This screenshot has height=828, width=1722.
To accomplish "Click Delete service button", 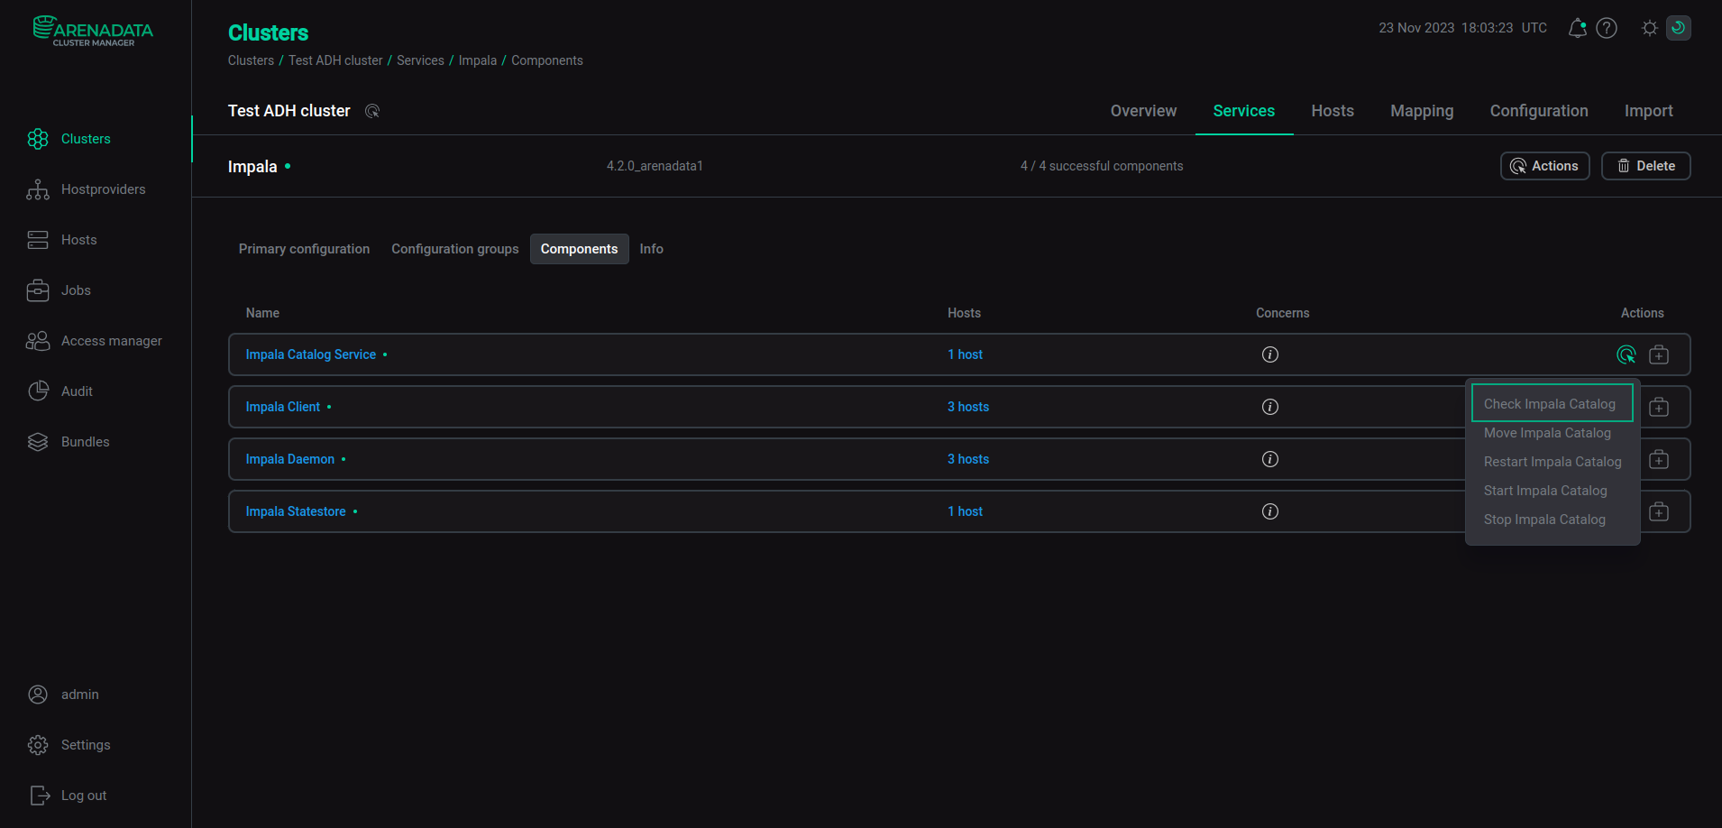I will point(1645,166).
